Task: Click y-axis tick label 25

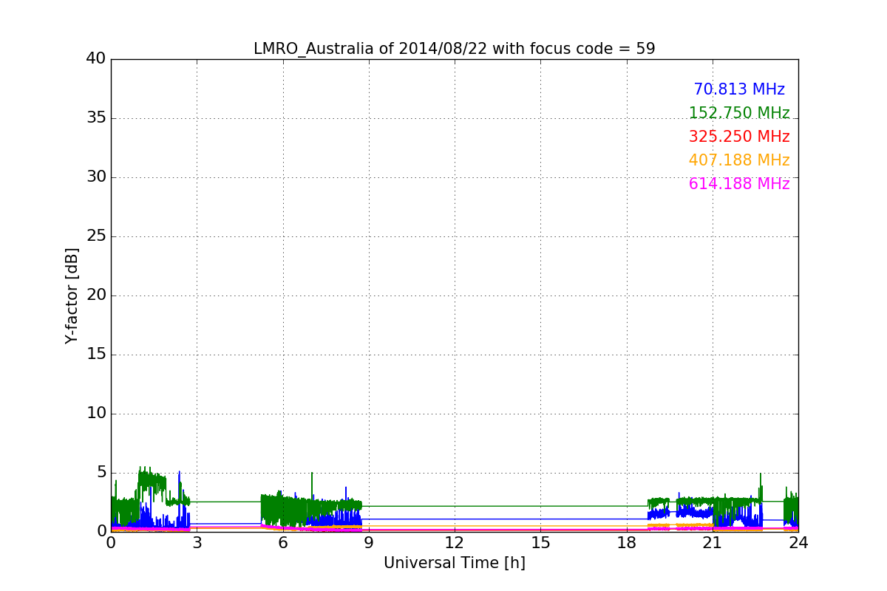Action: click(96, 236)
